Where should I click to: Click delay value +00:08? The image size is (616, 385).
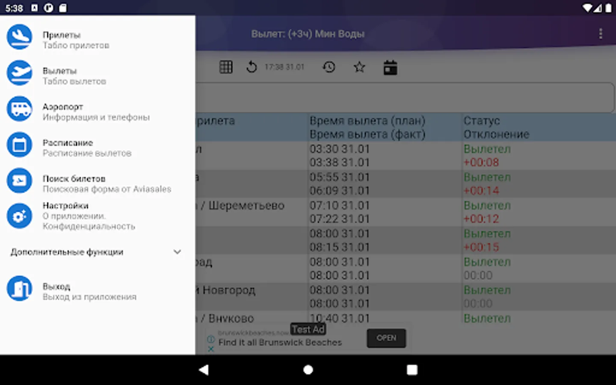coord(481,163)
